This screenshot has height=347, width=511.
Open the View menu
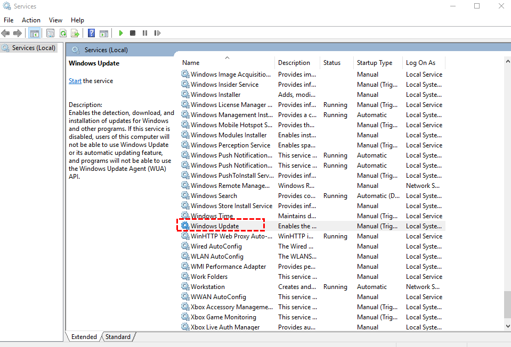coord(55,20)
